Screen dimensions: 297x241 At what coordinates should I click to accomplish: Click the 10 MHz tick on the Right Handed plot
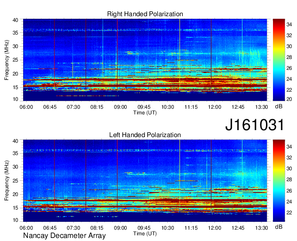coord(16,99)
